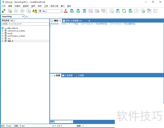164x128 pixels.
Task: Select sys in database tree
Action: (9, 39)
